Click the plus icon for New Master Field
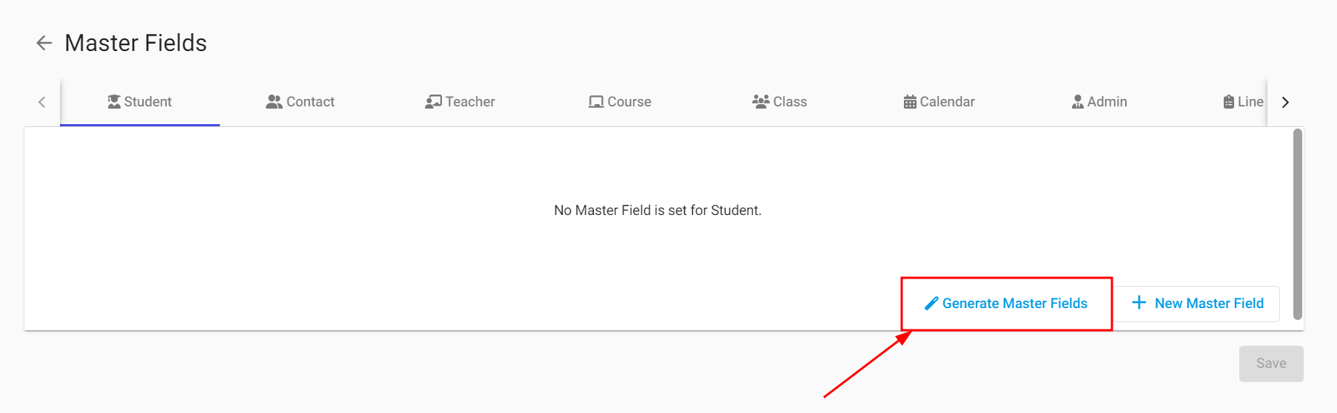 coord(1139,303)
